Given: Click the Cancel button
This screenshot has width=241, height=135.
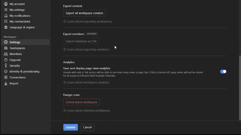Looking at the screenshot, I should click(x=87, y=127).
